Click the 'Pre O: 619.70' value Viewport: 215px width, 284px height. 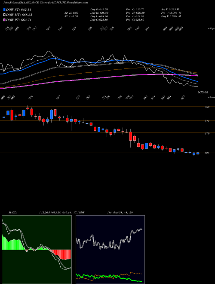point(136,9)
